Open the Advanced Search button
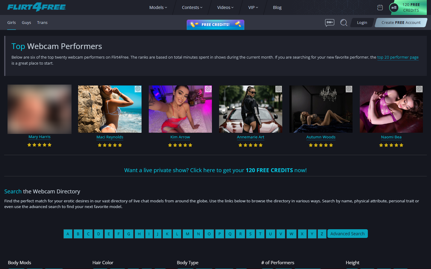 tap(347, 234)
